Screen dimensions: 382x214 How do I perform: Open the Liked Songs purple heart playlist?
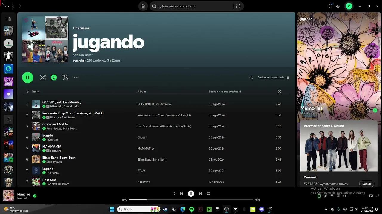8,94
